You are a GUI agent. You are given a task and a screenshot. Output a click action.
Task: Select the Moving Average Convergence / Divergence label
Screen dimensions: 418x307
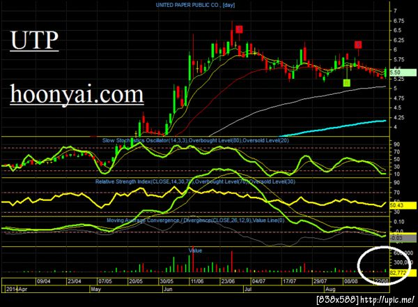195,220
